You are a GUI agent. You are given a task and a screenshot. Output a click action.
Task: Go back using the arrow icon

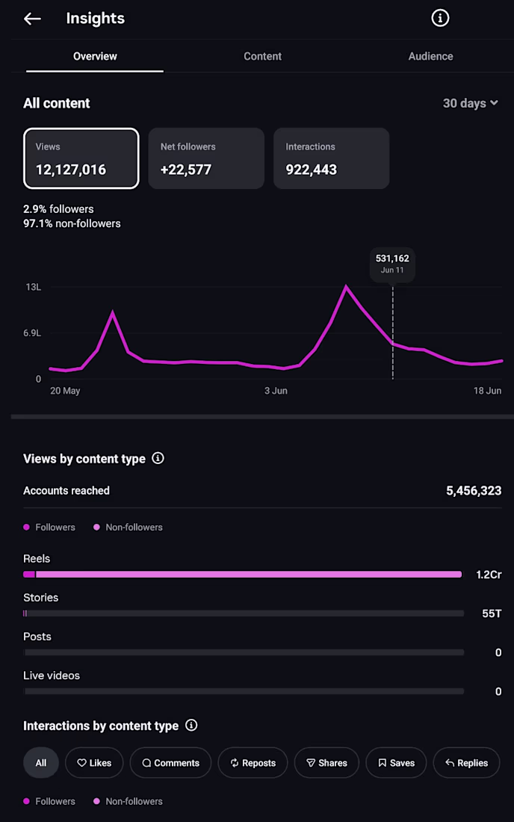32,19
